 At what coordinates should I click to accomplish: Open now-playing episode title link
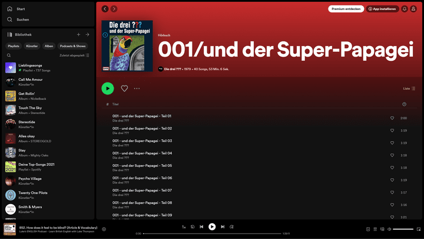click(x=58, y=228)
